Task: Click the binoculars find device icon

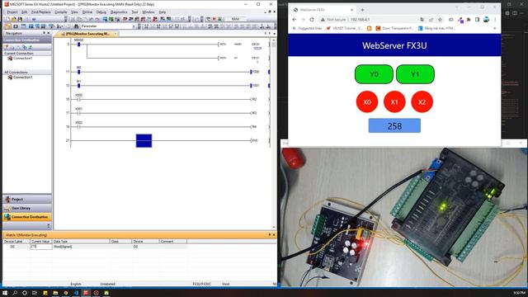Action: pyautogui.click(x=76, y=26)
